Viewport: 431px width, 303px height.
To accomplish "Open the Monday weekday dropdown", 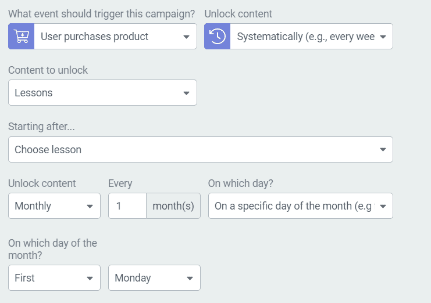I will pyautogui.click(x=154, y=278).
